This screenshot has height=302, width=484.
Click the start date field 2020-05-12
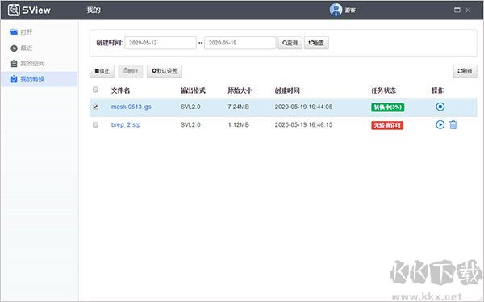coord(161,43)
